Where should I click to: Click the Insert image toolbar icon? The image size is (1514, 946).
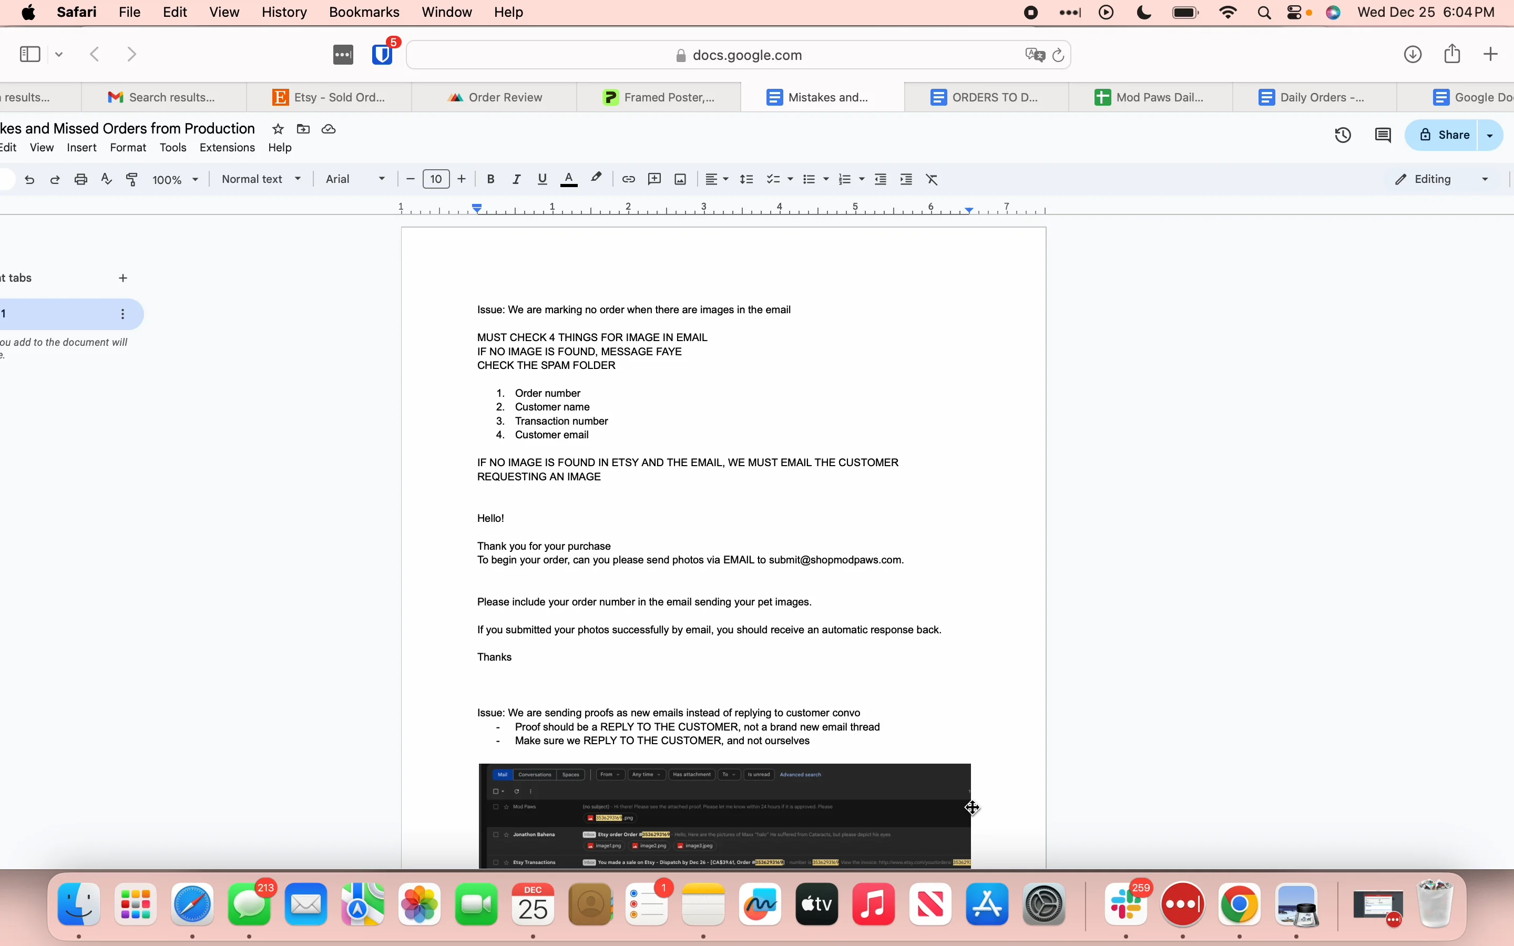[681, 180]
